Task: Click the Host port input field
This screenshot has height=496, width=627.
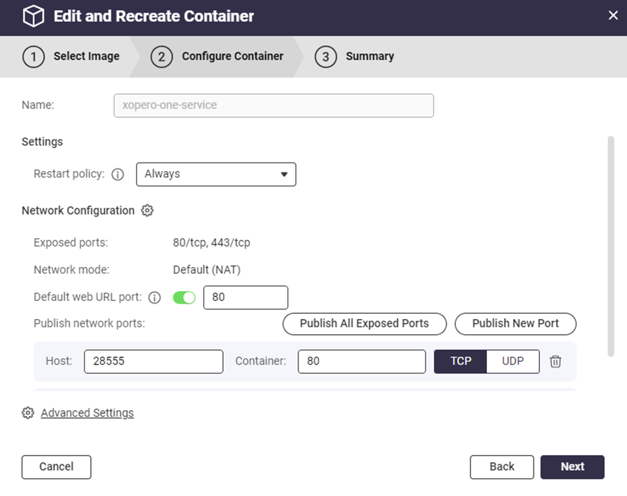Action: click(x=153, y=361)
